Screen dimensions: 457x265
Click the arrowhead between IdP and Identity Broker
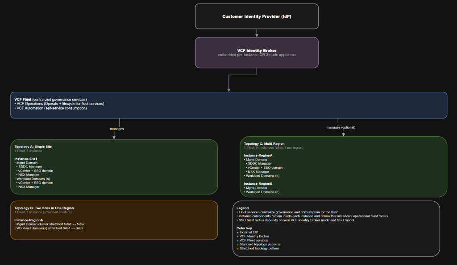(257, 35)
